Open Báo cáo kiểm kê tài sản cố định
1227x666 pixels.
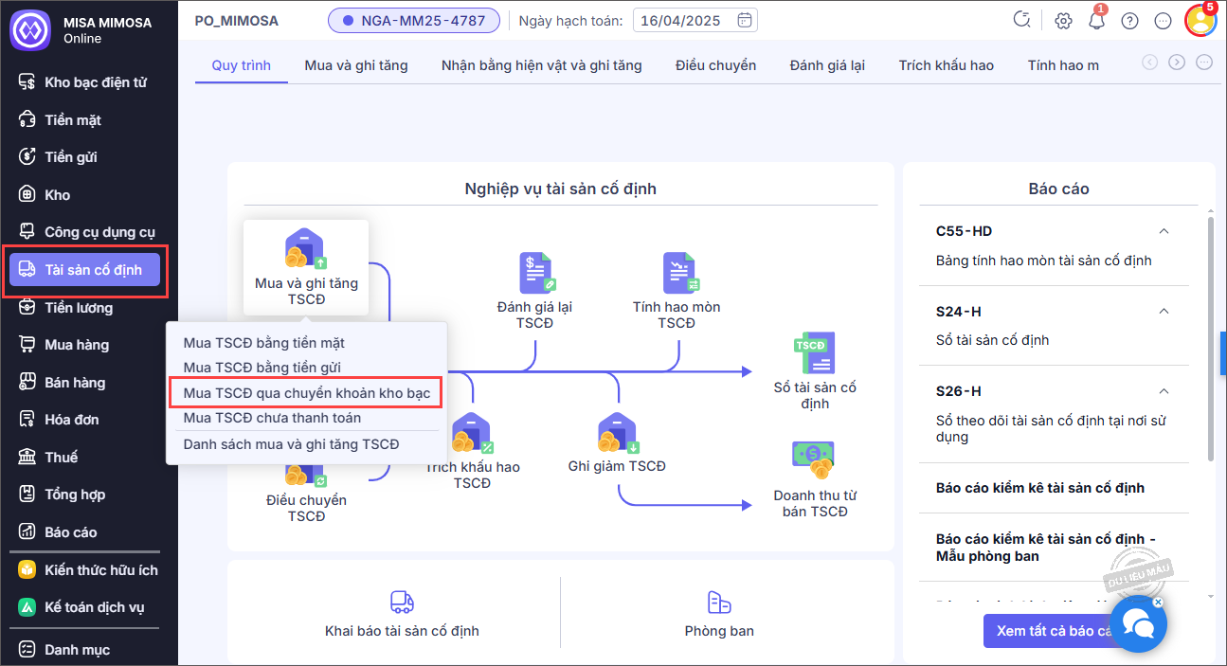[1040, 488]
